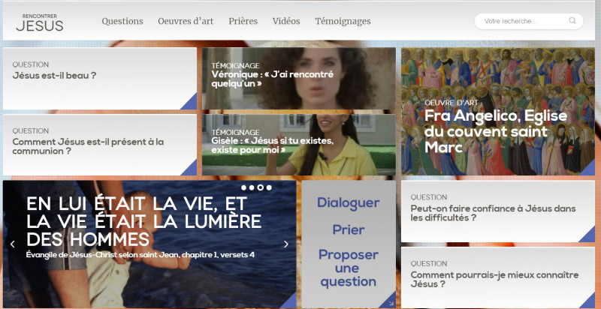
Task: Open the Oeuvres d'art menu
Action: click(x=186, y=21)
